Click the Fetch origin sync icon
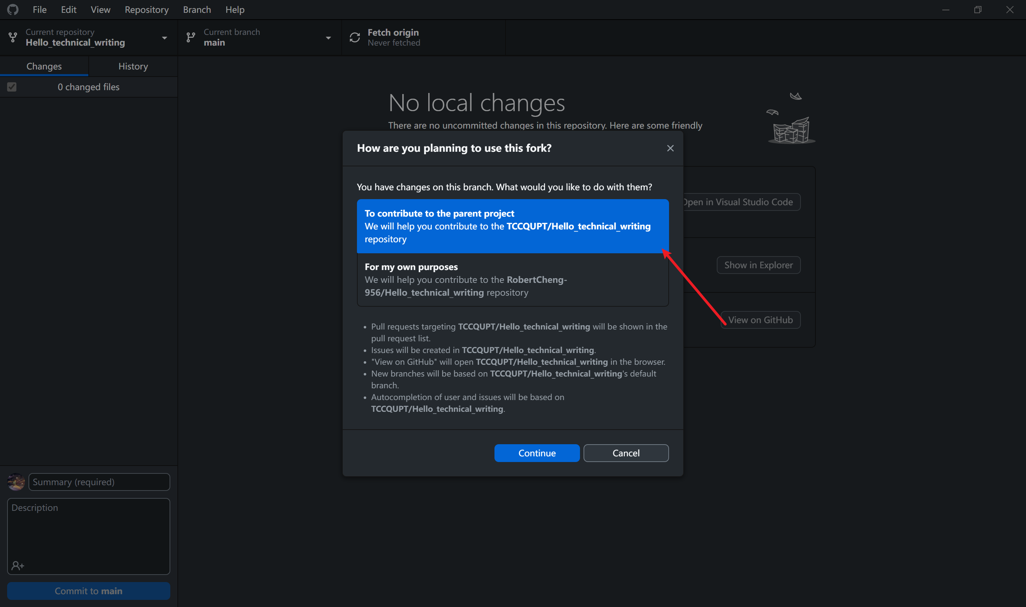The height and width of the screenshot is (607, 1026). click(354, 37)
